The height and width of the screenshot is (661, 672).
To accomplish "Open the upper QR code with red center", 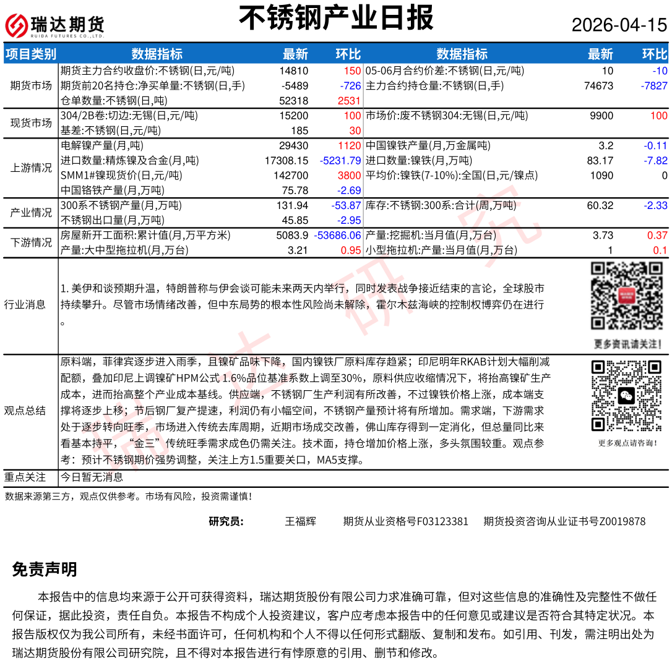I will tap(627, 296).
